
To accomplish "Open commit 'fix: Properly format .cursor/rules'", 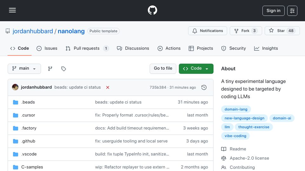I will tap(132, 115).
